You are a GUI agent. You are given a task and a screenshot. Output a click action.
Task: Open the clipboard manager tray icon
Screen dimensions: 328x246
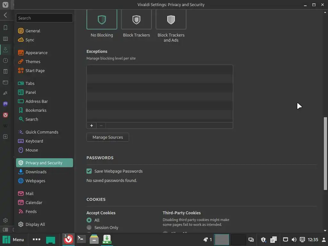[x=274, y=240]
